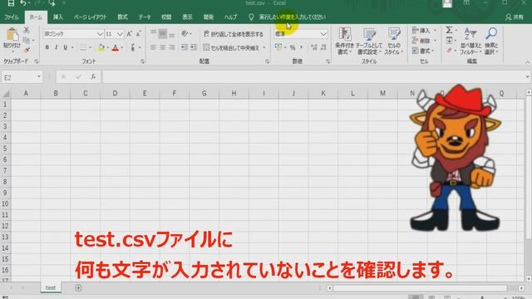The width and height of the screenshot is (532, 299).
Task: Click the increase decimal icon
Action: pos(314,47)
